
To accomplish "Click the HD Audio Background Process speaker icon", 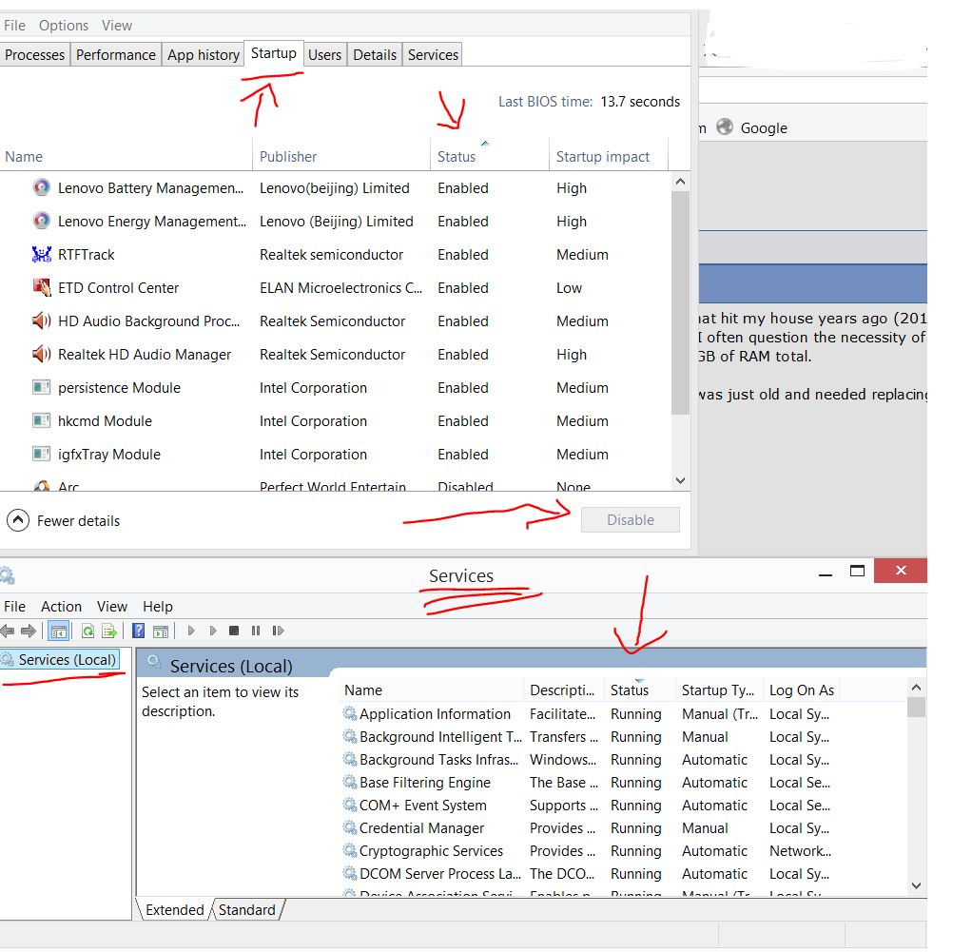I will [42, 321].
